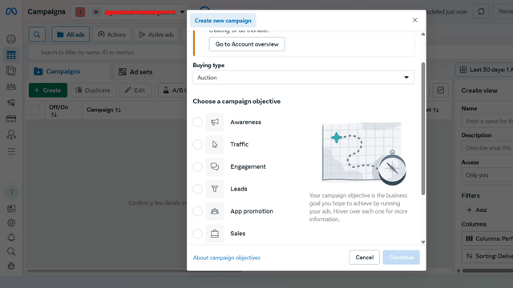Click Add under Filters
The width and height of the screenshot is (513, 288).
[x=477, y=210]
